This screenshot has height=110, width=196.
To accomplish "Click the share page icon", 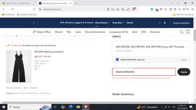I will point(128,9).
